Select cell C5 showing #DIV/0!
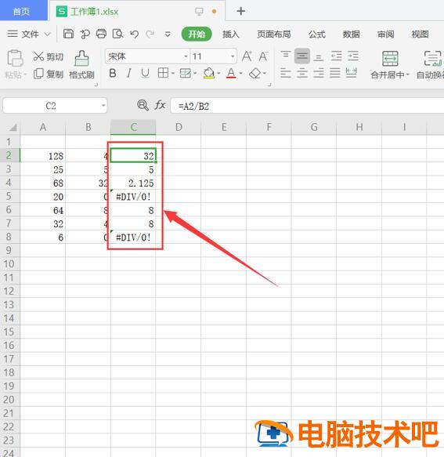Viewport: 444px width, 457px height. tap(133, 197)
